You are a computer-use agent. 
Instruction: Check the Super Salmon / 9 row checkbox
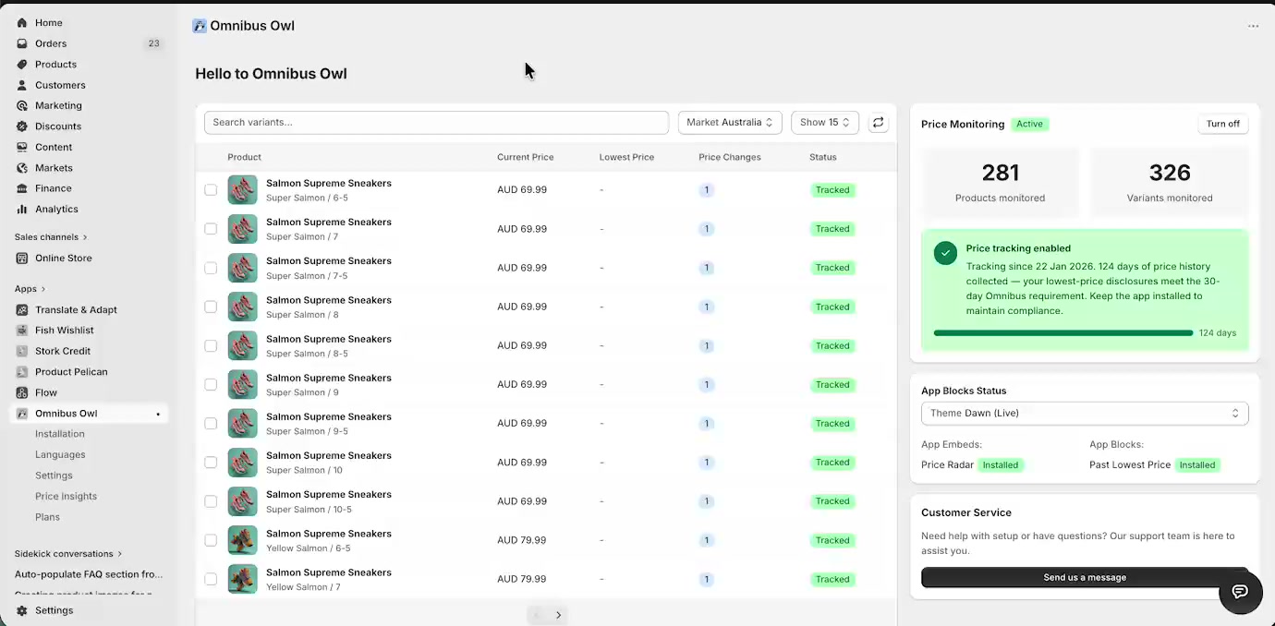(211, 384)
